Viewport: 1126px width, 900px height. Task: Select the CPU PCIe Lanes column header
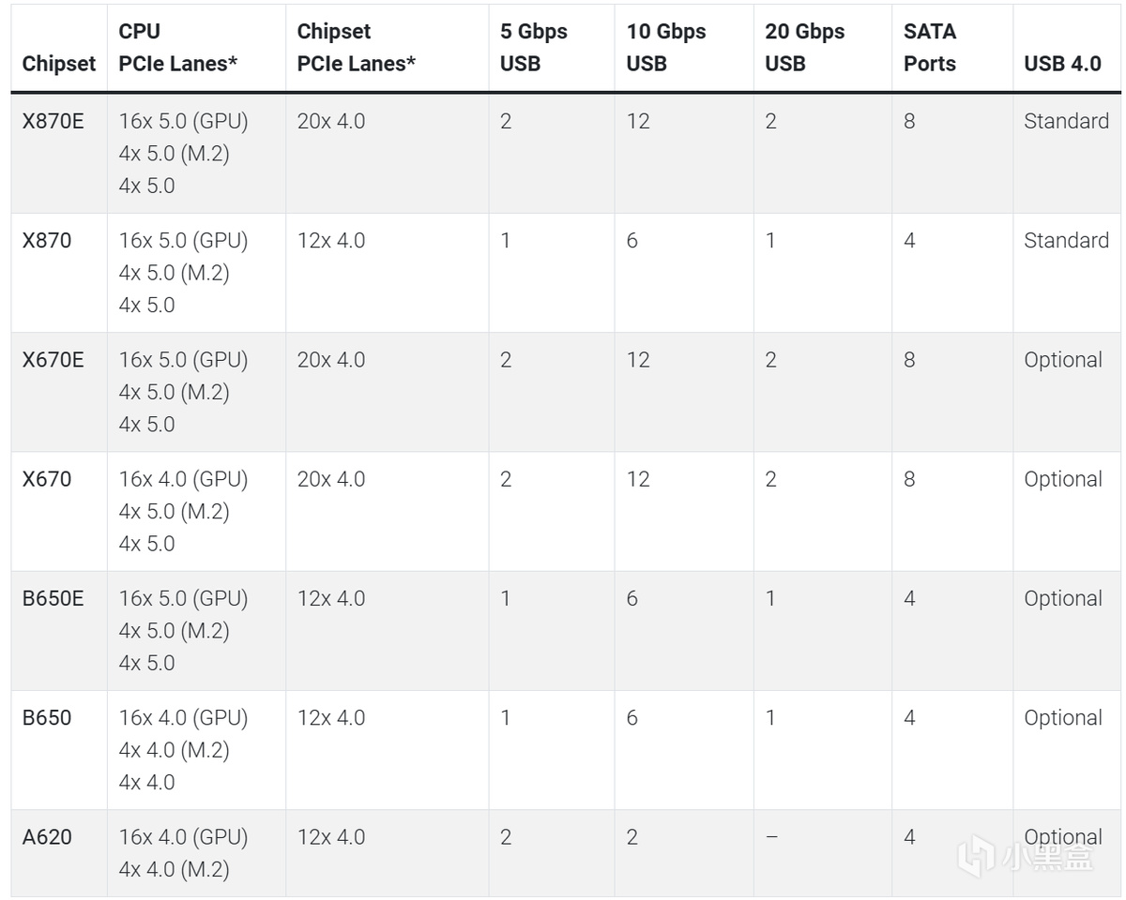tap(176, 48)
